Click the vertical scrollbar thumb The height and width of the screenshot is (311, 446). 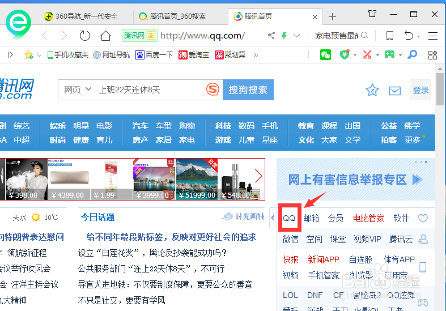(440, 89)
